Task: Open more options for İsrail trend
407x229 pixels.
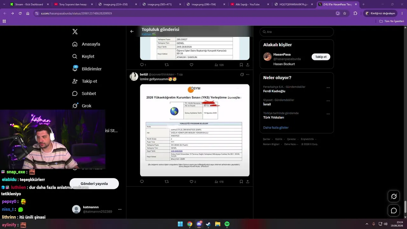Action: (x=328, y=101)
